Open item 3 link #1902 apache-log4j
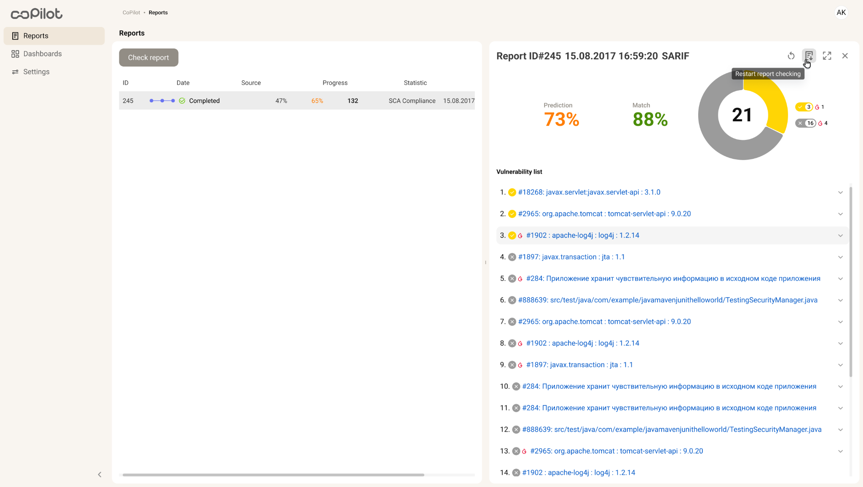This screenshot has width=863, height=487. [582, 235]
